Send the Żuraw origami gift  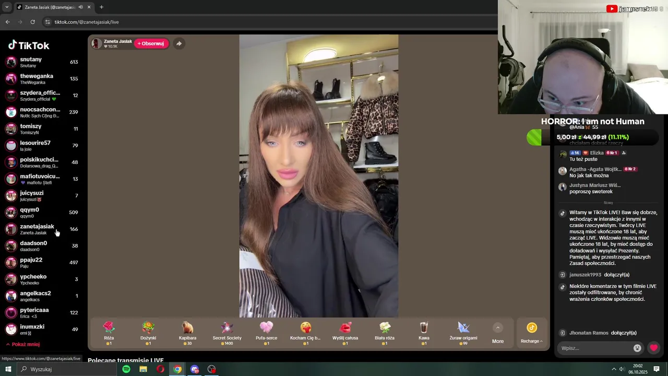[463, 333]
